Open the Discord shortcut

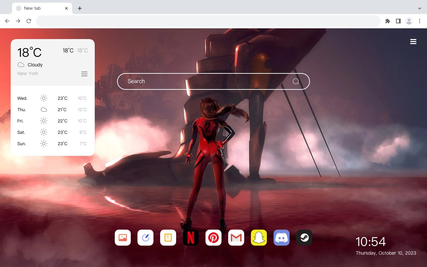282,238
